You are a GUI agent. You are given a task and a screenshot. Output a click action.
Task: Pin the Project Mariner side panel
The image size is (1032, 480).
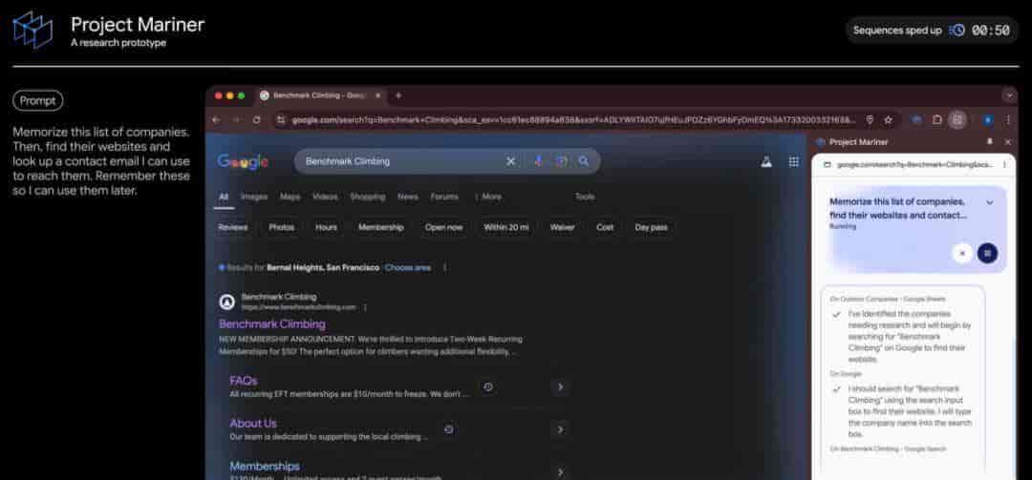point(989,142)
